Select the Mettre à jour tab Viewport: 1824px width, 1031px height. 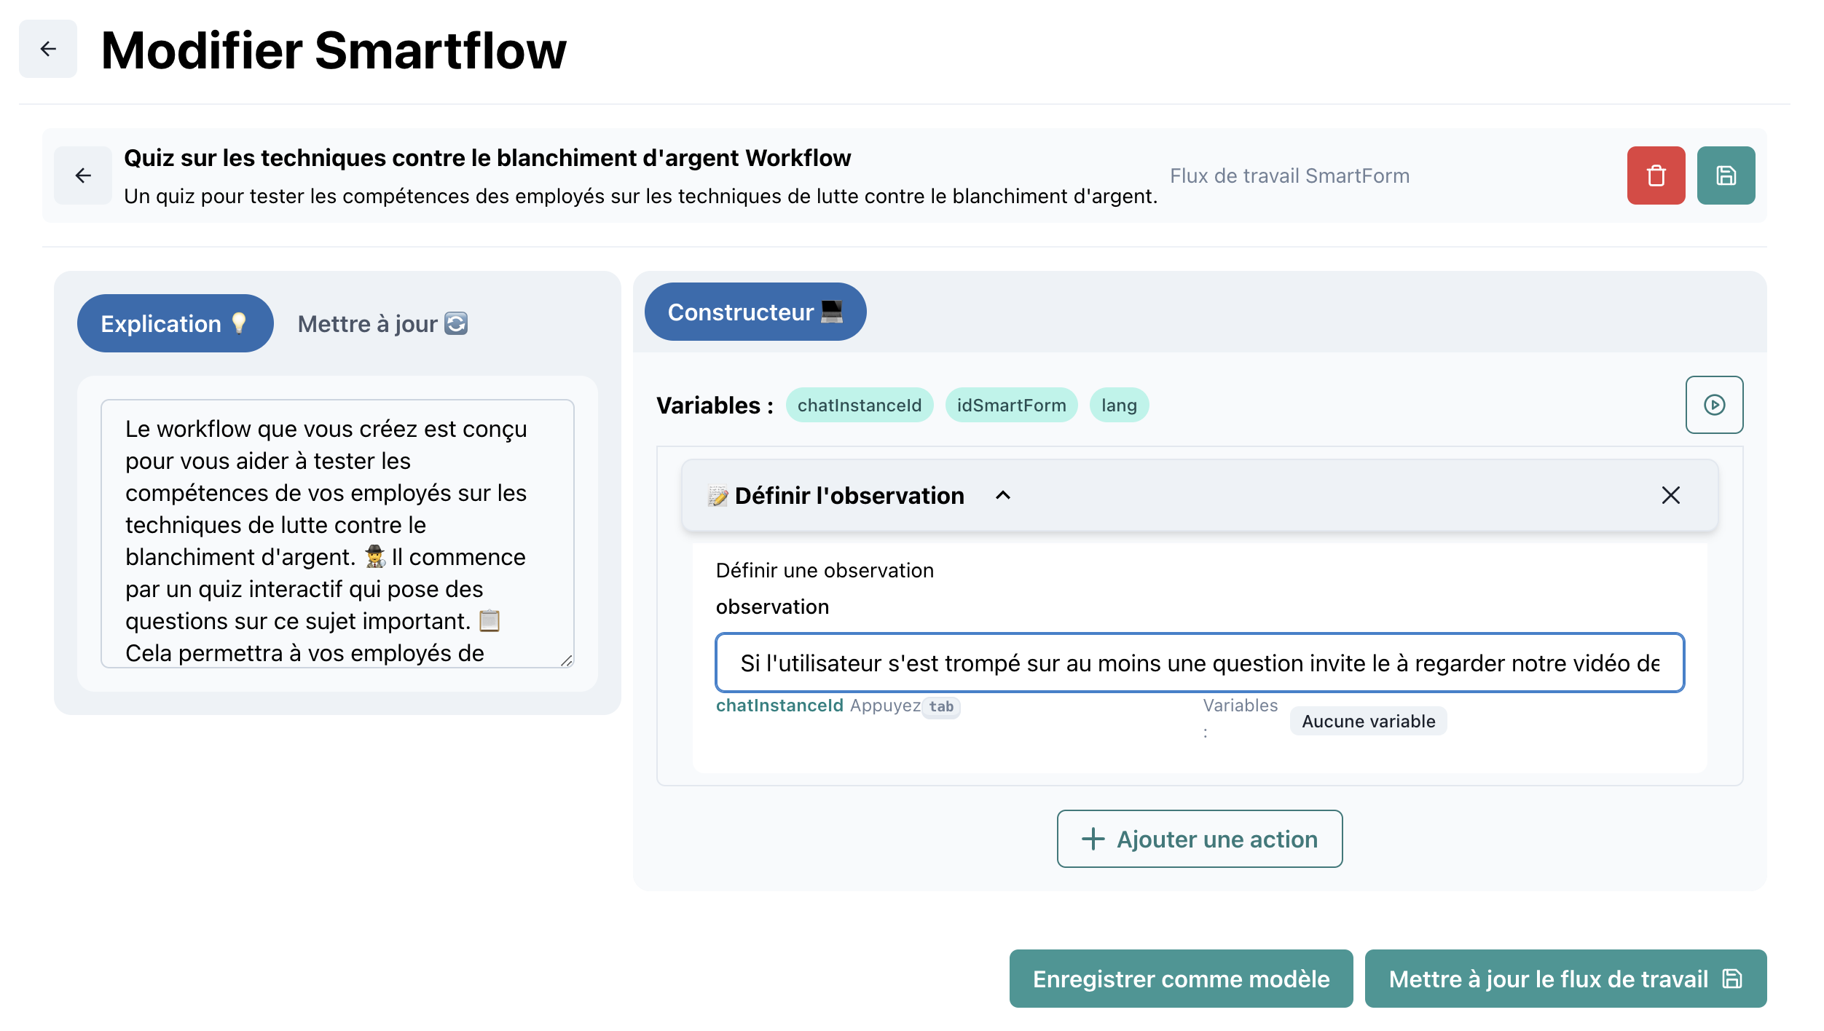pyautogui.click(x=382, y=323)
